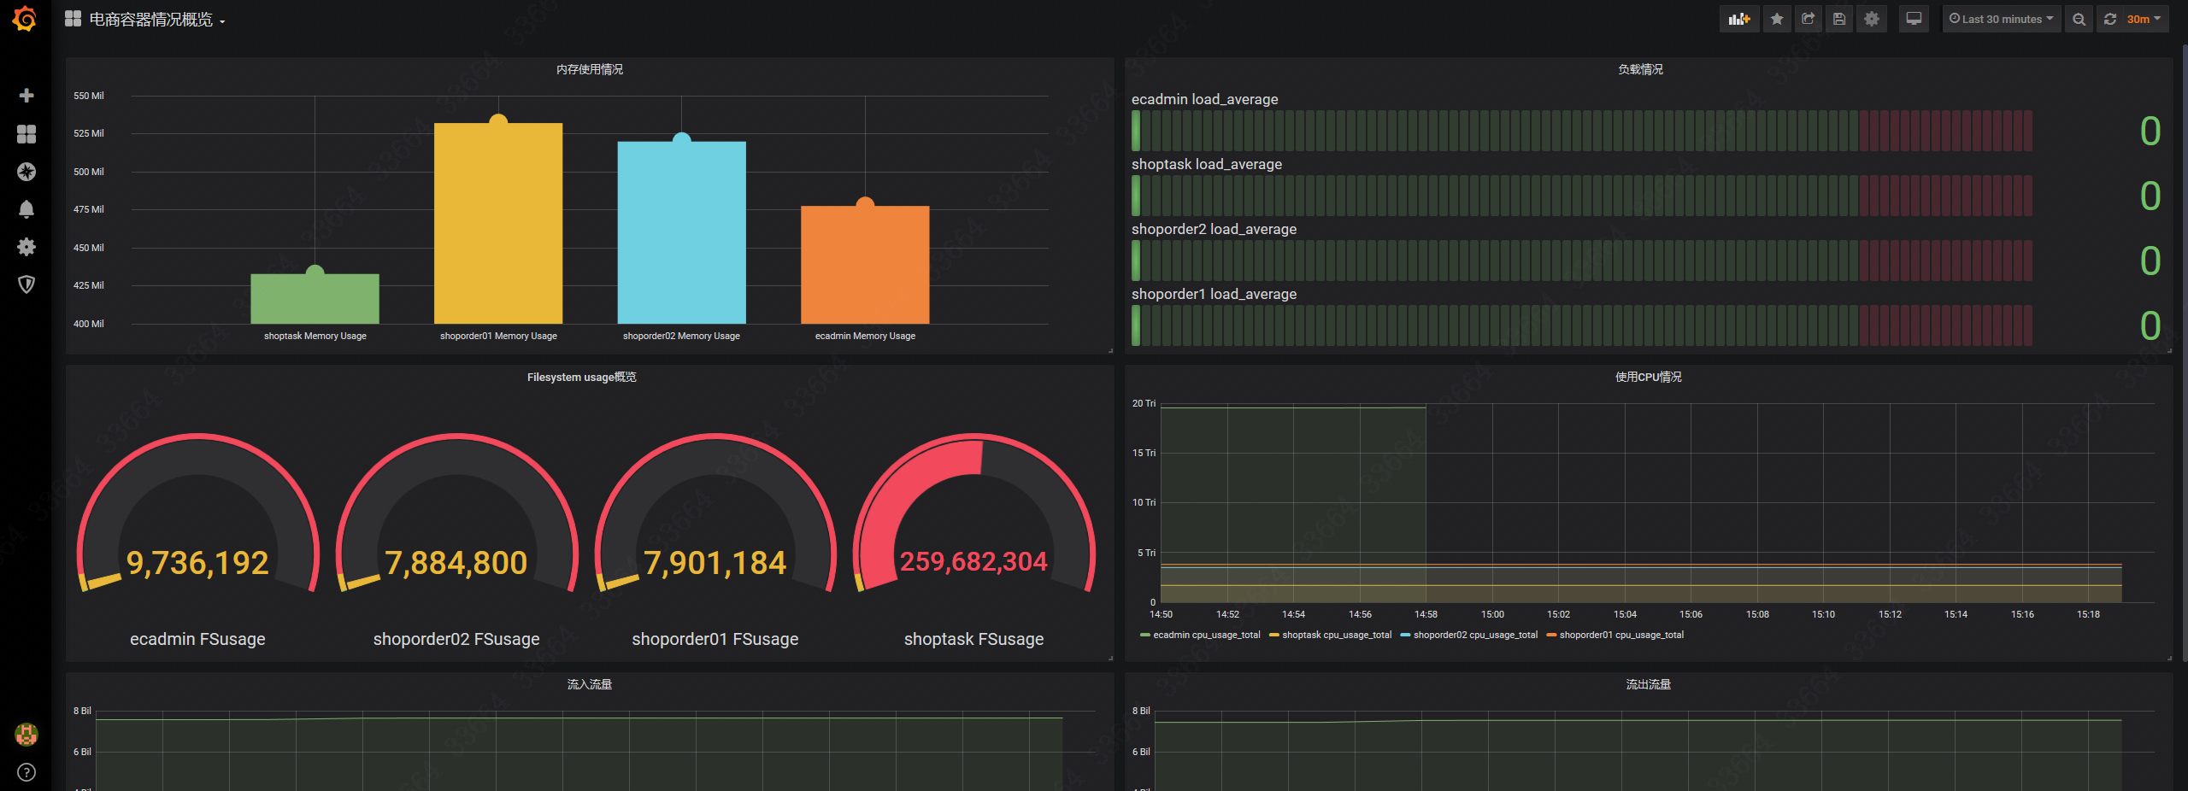Open the 流出流量 panel title menu

tap(1649, 684)
